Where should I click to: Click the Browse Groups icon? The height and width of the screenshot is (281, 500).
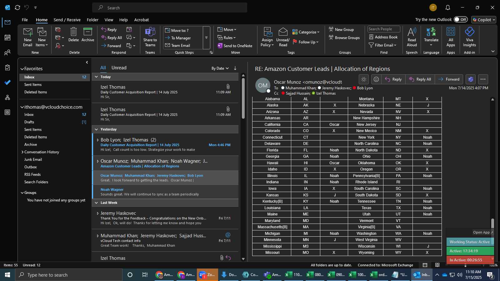[x=344, y=38]
